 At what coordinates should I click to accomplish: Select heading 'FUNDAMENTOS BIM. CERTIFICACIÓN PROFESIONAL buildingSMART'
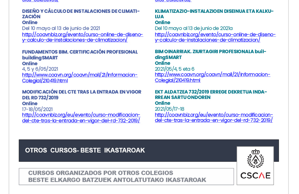pyautogui.click(x=80, y=55)
